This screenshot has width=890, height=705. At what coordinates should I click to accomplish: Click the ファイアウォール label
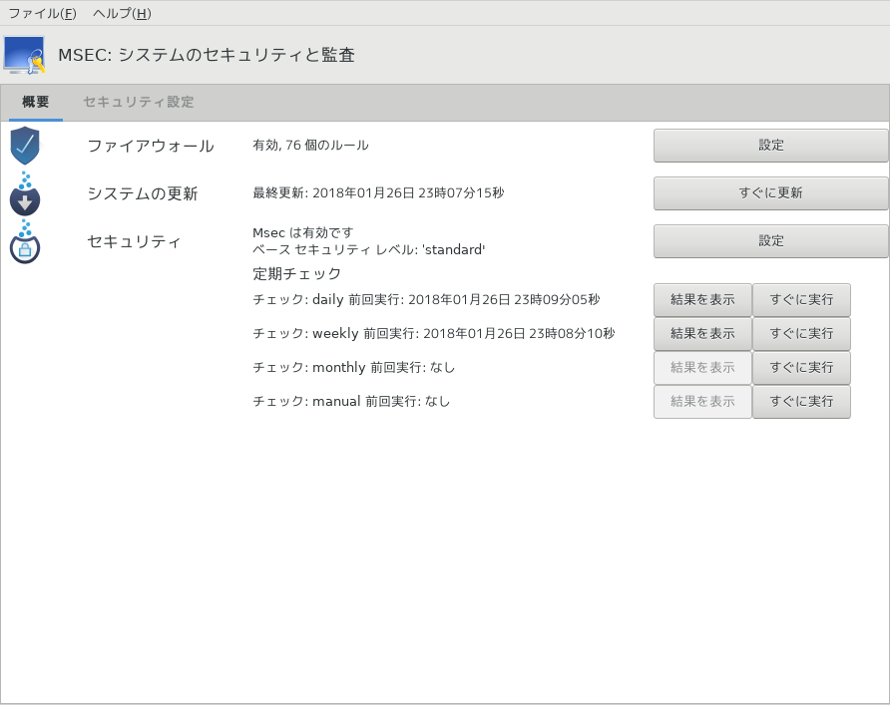151,146
